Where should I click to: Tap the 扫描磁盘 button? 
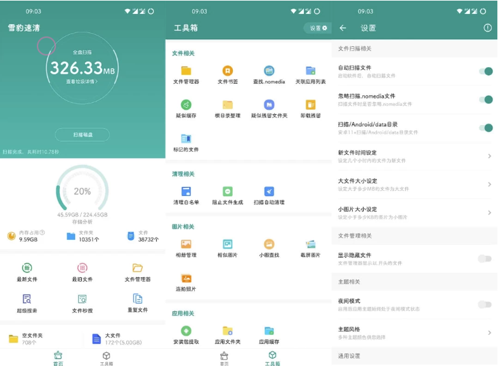pos(82,134)
